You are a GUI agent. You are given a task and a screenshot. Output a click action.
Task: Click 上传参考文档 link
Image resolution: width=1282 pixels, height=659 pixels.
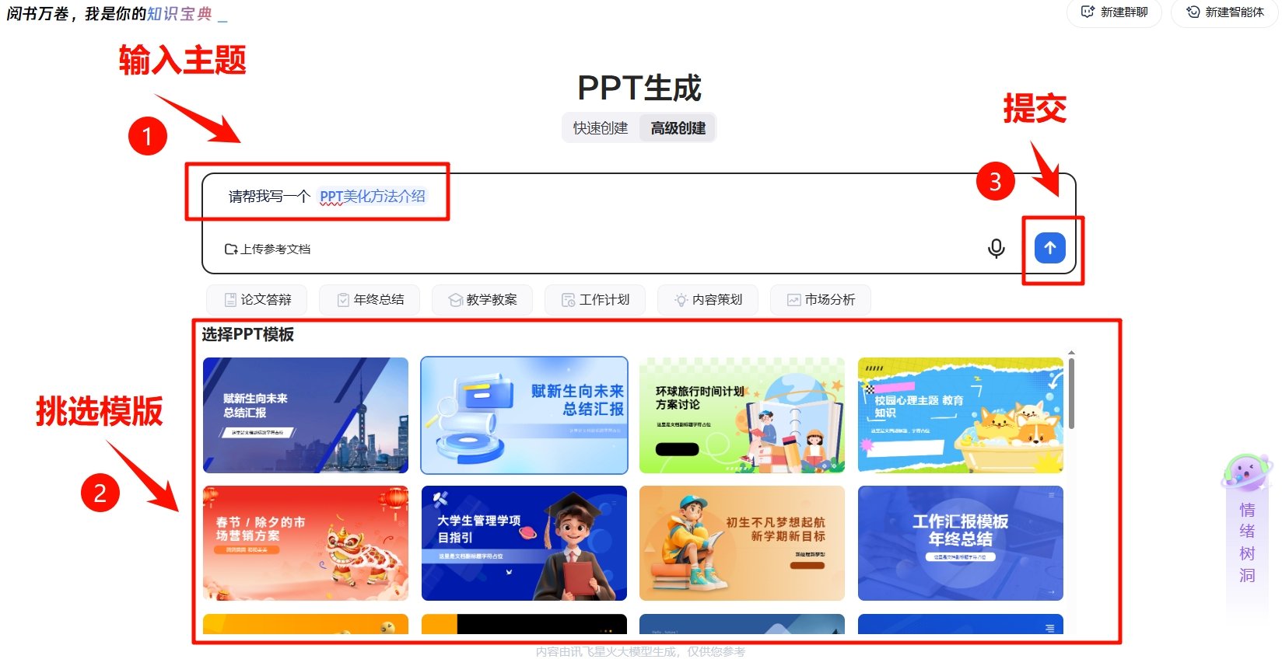point(268,249)
